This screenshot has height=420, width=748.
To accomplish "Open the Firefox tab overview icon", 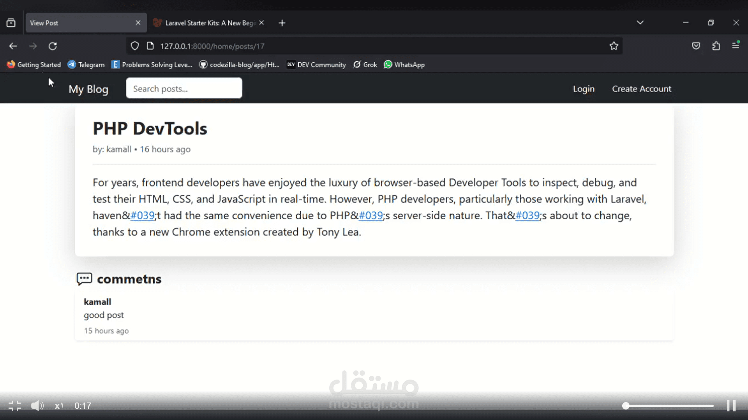I will pyautogui.click(x=11, y=23).
